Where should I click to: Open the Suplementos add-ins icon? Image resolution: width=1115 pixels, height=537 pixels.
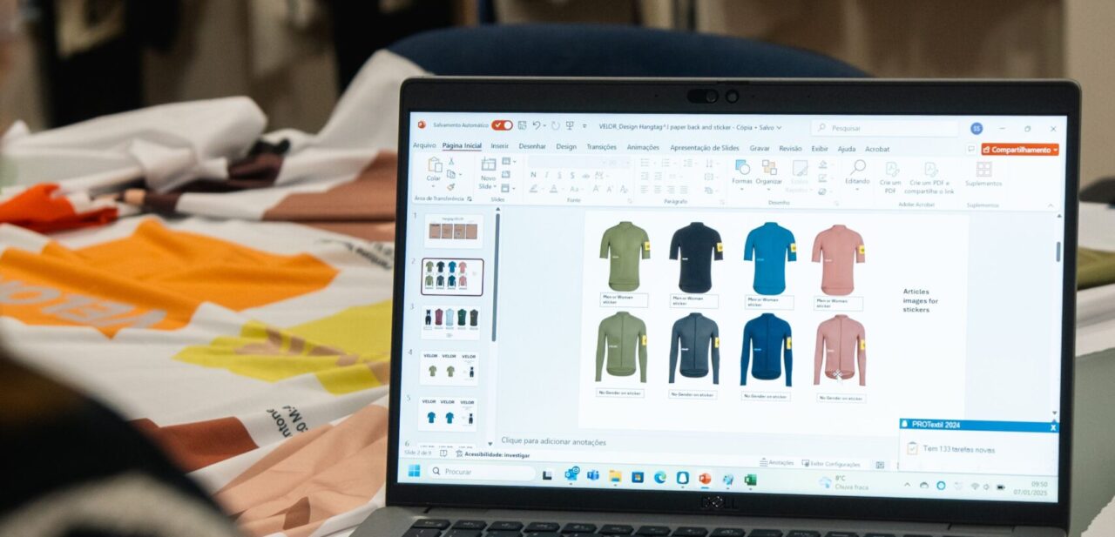coord(983,173)
